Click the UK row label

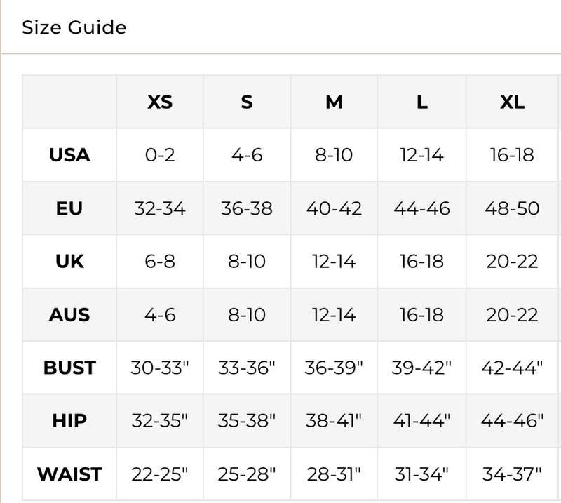69,262
